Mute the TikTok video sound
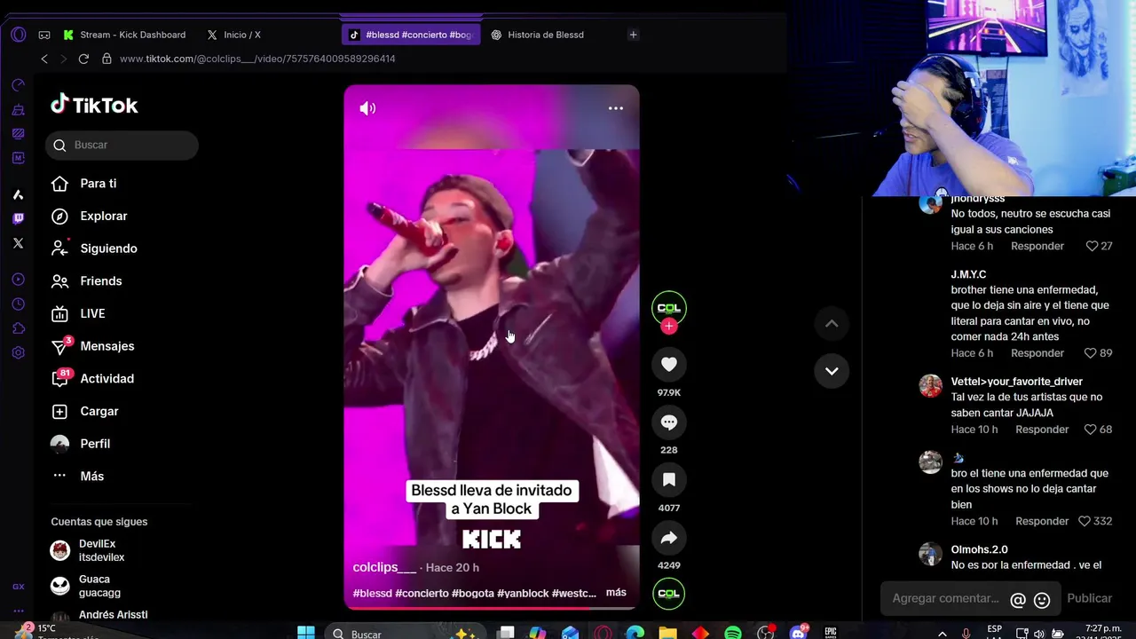This screenshot has width=1136, height=639. 367,108
